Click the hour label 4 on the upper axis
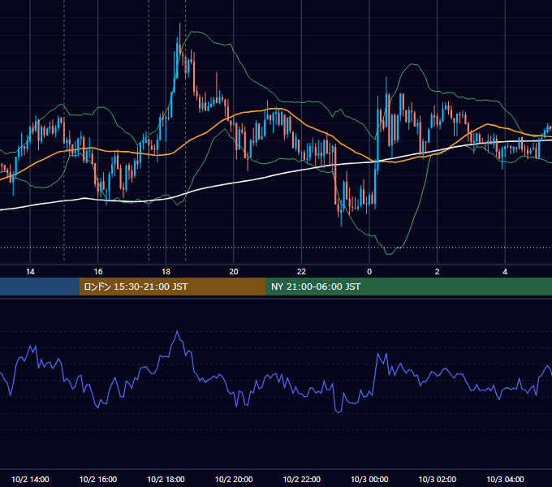The width and height of the screenshot is (552, 487). tap(505, 272)
